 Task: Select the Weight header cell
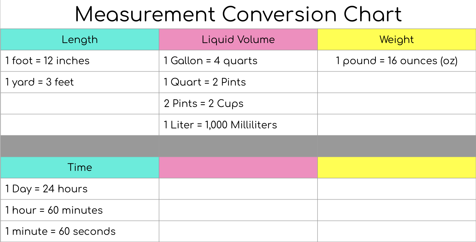pyautogui.click(x=396, y=40)
